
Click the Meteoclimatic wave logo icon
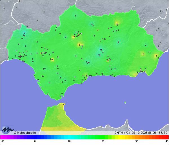coord(8,130)
